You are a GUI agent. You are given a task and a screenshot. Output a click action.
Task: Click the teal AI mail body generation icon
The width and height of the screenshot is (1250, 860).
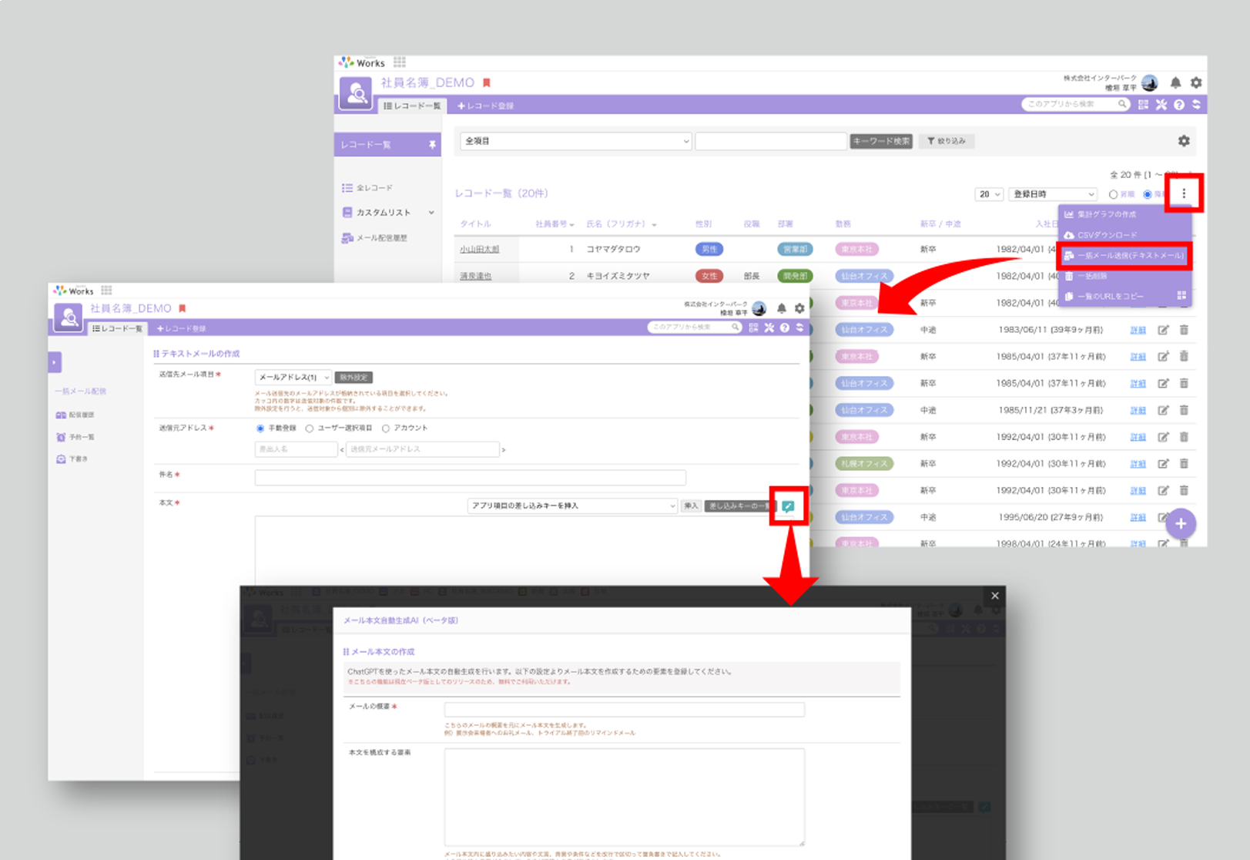788,506
